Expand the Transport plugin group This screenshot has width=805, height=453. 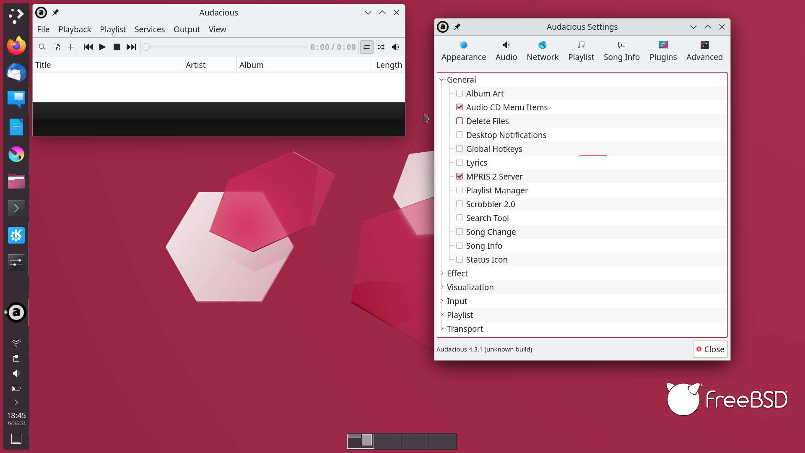coord(441,329)
